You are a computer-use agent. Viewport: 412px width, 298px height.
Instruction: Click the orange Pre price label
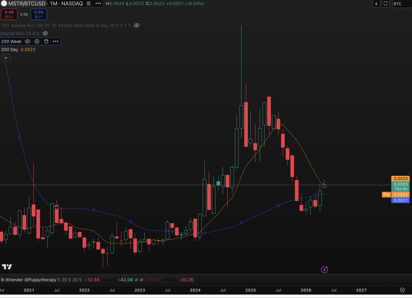[386, 194]
